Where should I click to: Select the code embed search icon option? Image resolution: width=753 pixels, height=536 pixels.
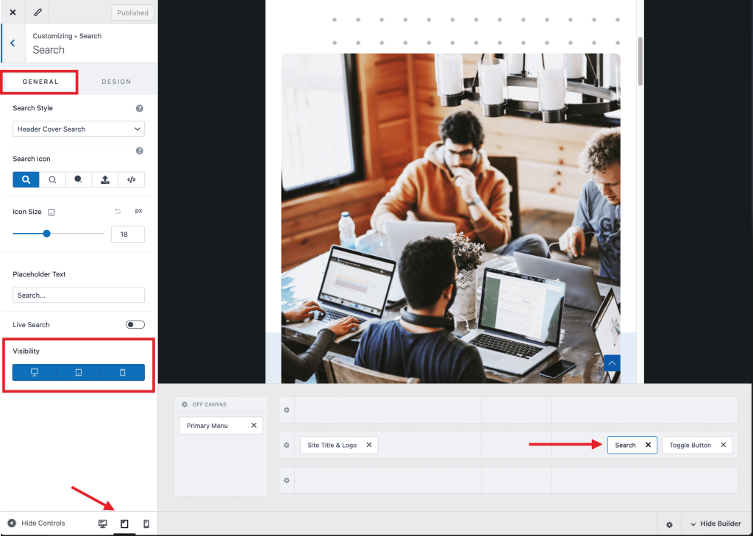[132, 179]
